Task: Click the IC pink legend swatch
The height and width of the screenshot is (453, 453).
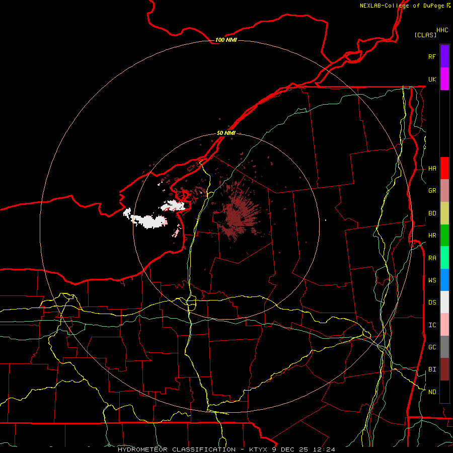Action: (444, 325)
